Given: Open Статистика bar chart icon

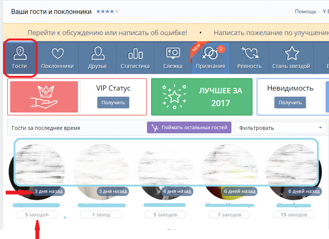Looking at the screenshot, I should point(135,54).
